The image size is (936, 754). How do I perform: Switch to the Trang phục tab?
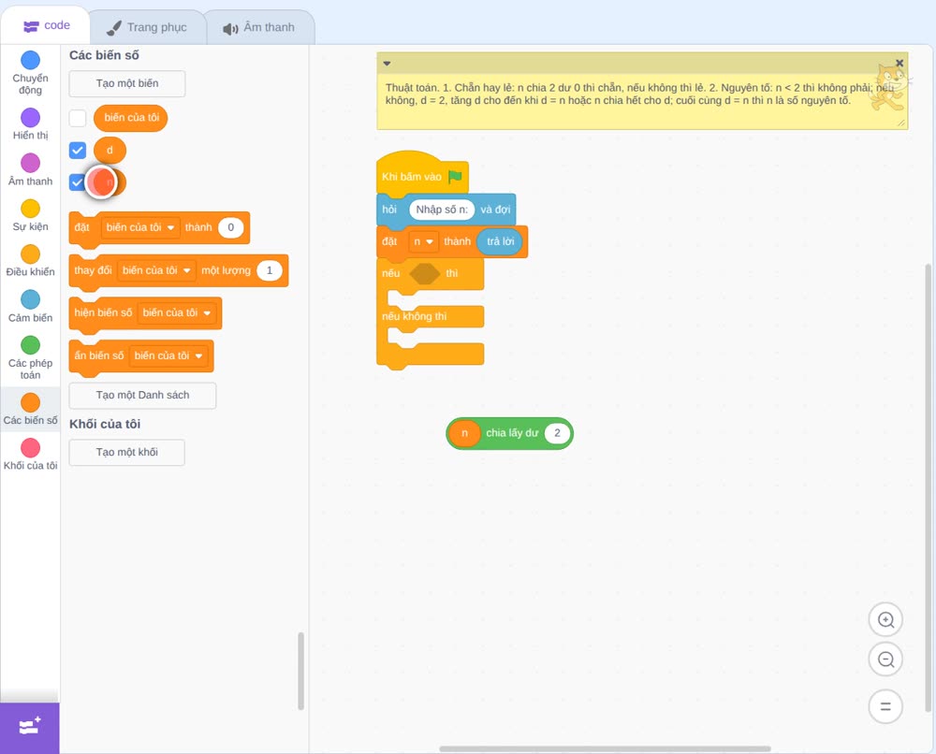(147, 27)
